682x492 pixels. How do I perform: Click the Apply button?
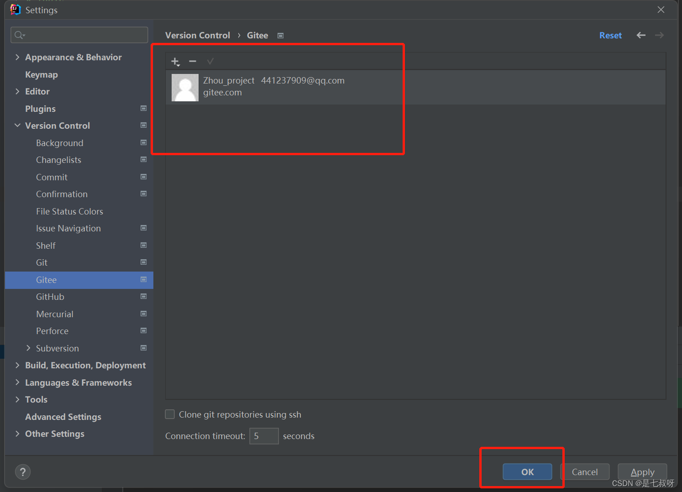(642, 472)
